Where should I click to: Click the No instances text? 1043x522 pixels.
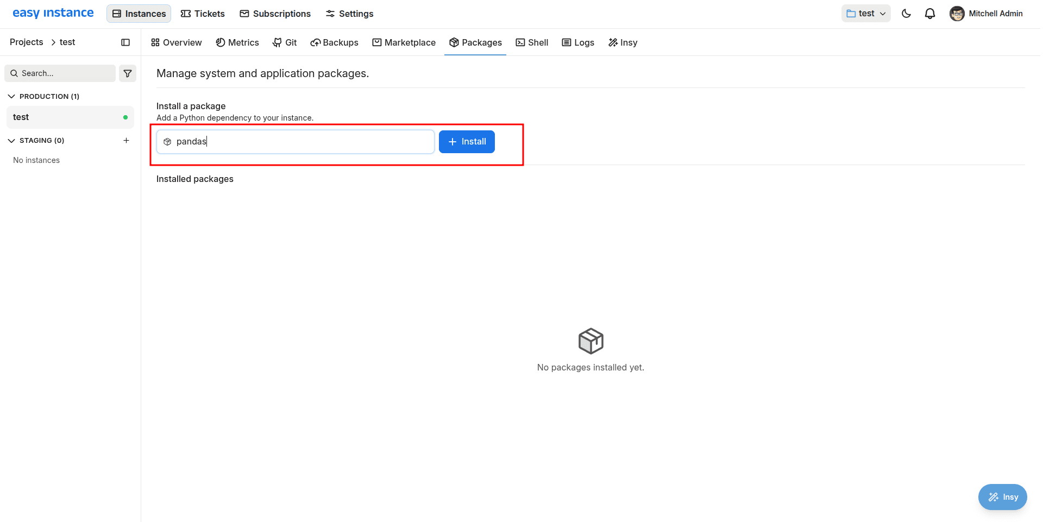[x=36, y=160]
